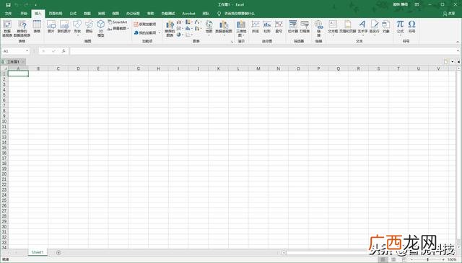This screenshot has height=263, width=462.
Task: Insert a pie or doughnut chart
Action: tap(180, 35)
